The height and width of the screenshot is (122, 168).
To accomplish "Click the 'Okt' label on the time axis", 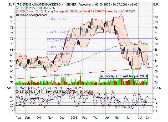I will tap(39, 118).
